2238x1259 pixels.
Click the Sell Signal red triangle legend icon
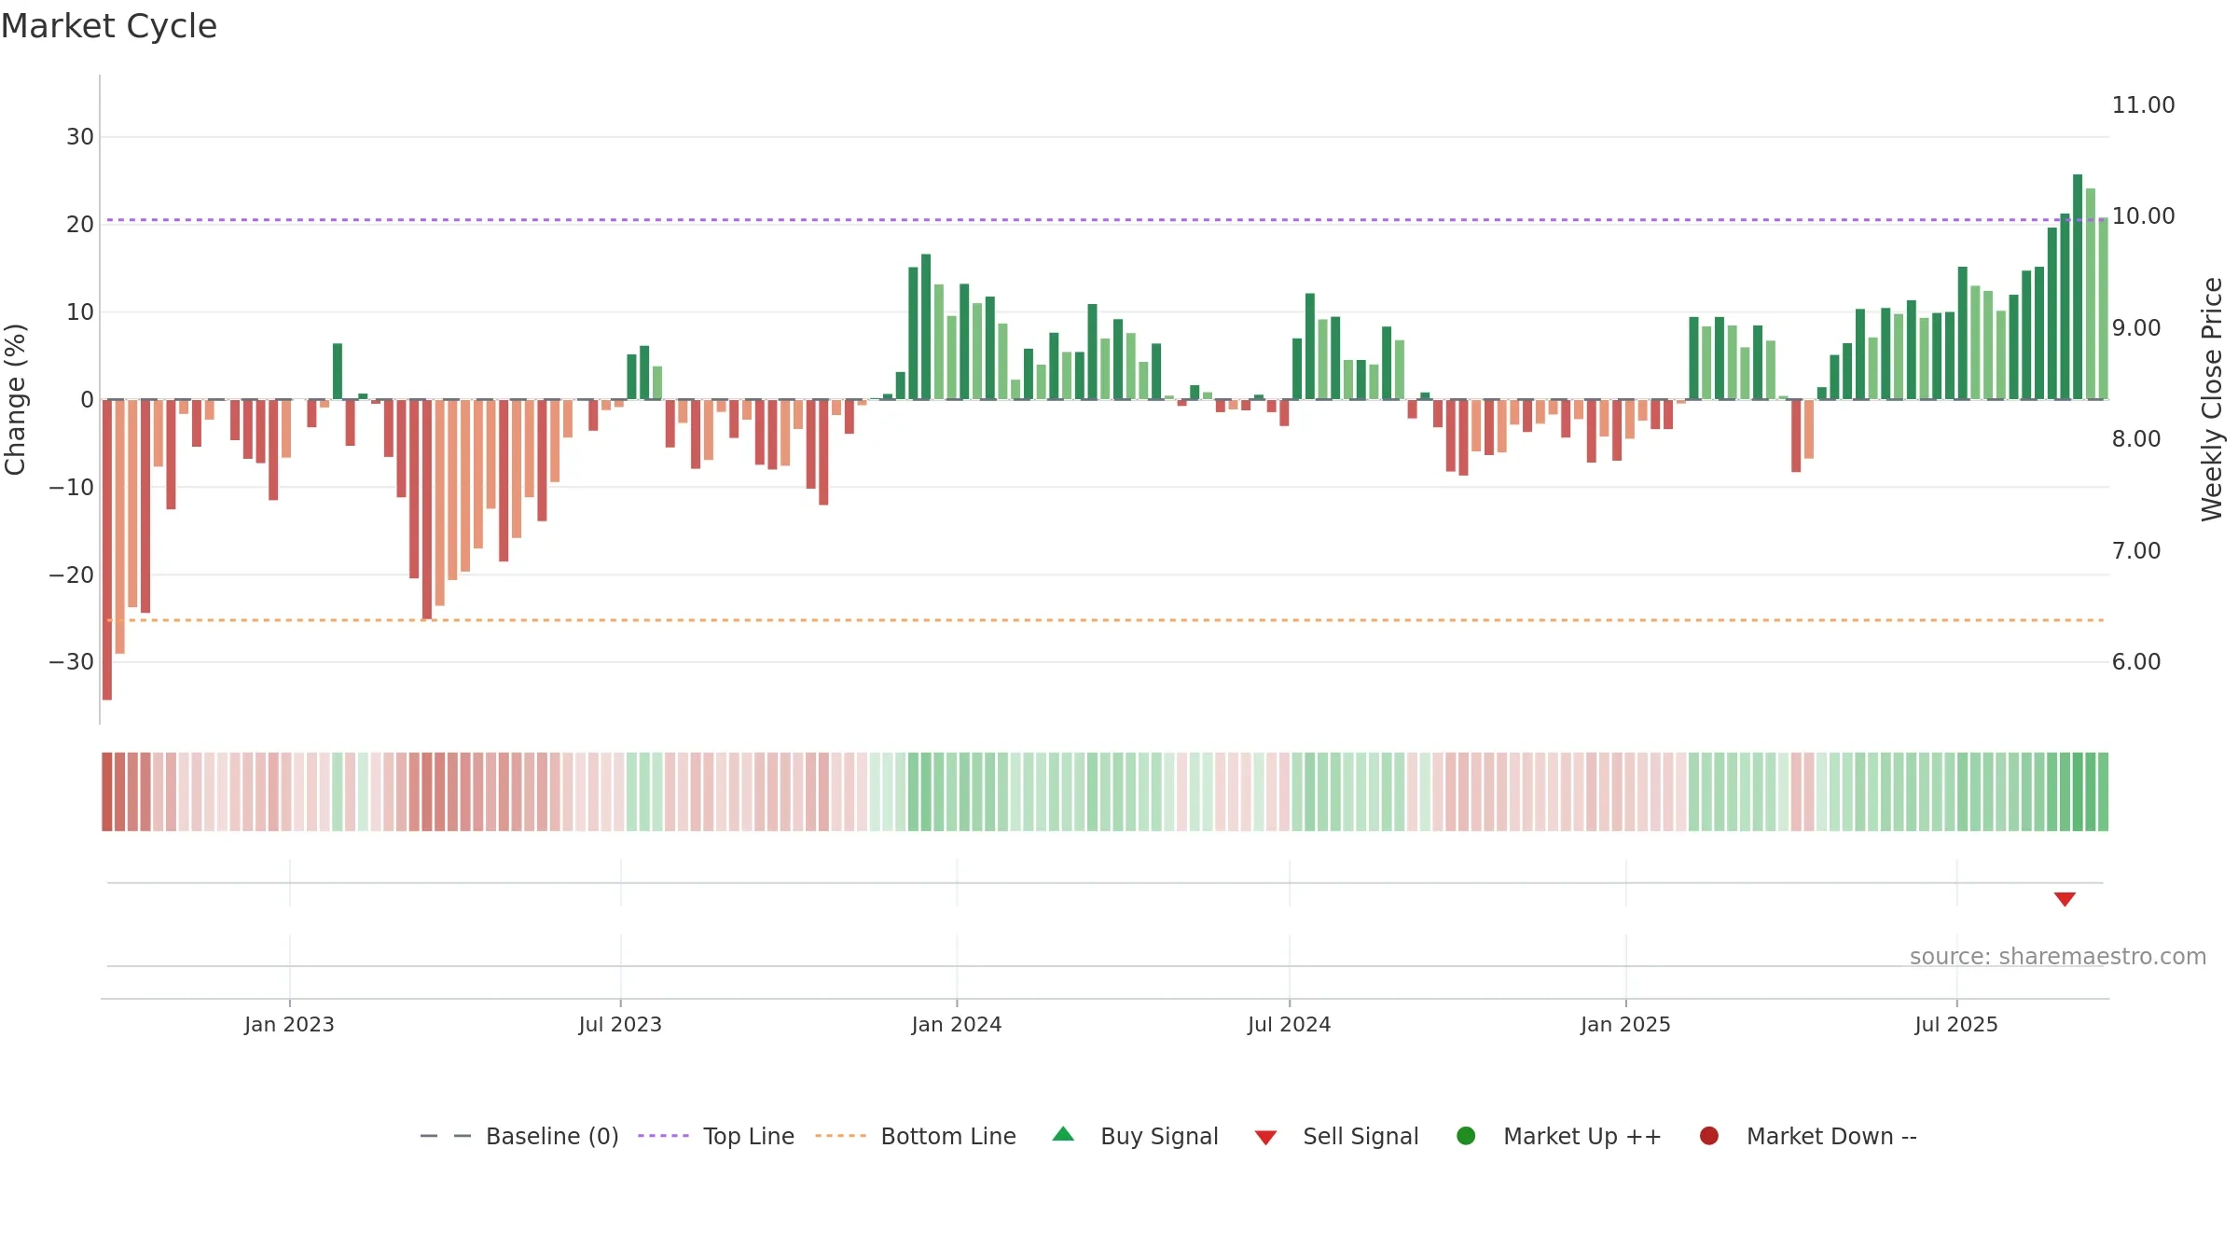pyautogui.click(x=1265, y=1138)
